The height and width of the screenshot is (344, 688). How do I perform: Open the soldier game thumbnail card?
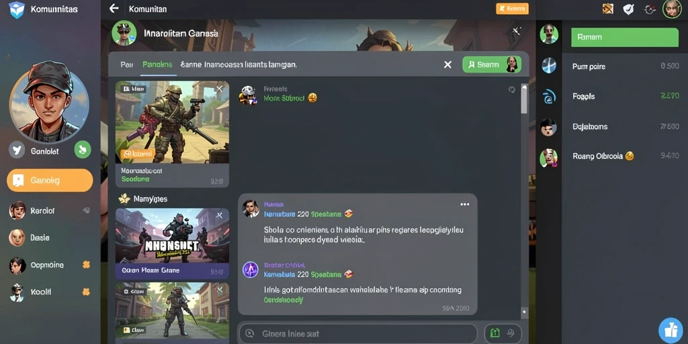(172, 134)
